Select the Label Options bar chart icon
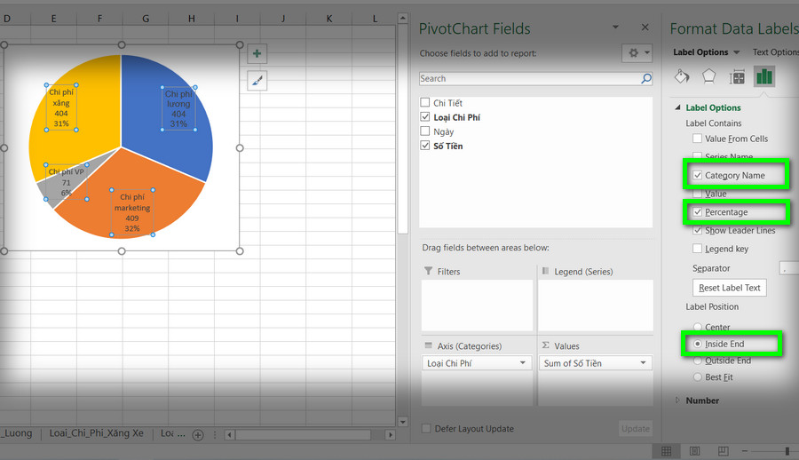This screenshot has height=460, width=799. pyautogui.click(x=764, y=76)
